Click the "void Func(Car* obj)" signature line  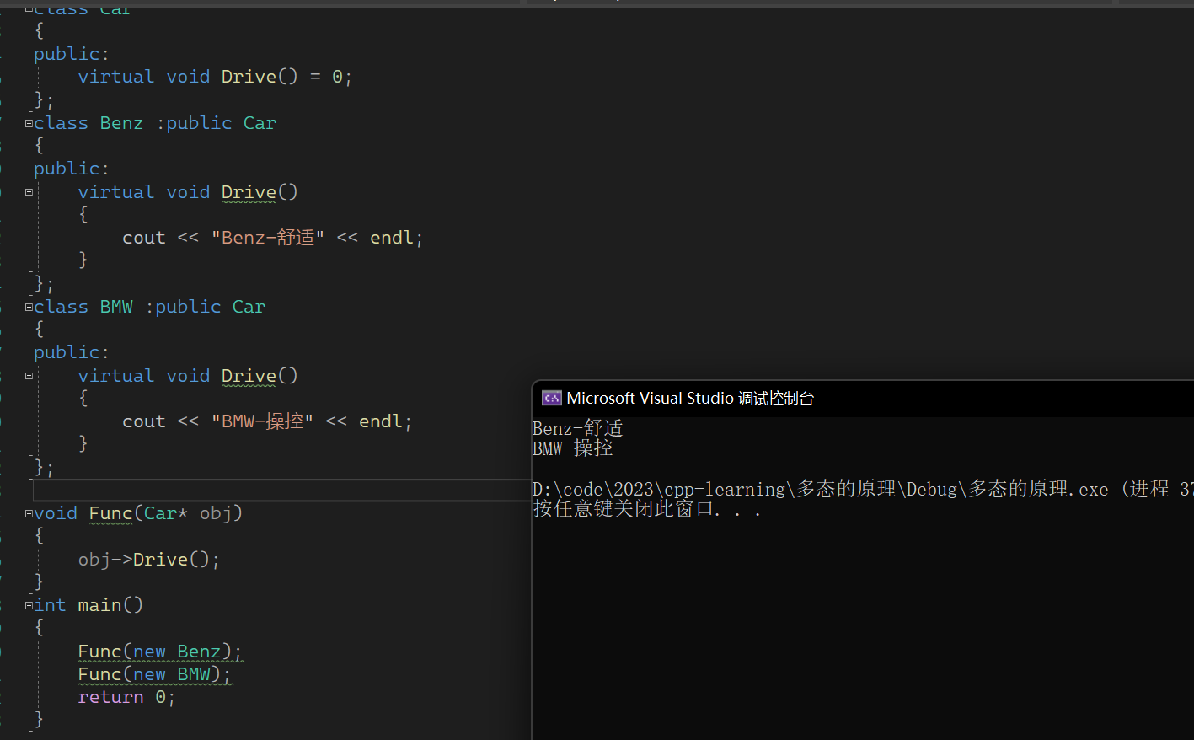138,513
